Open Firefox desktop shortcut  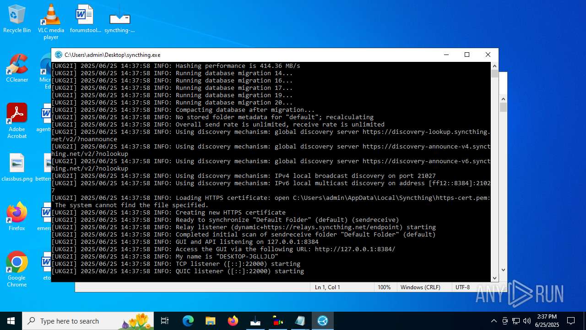coord(17,216)
